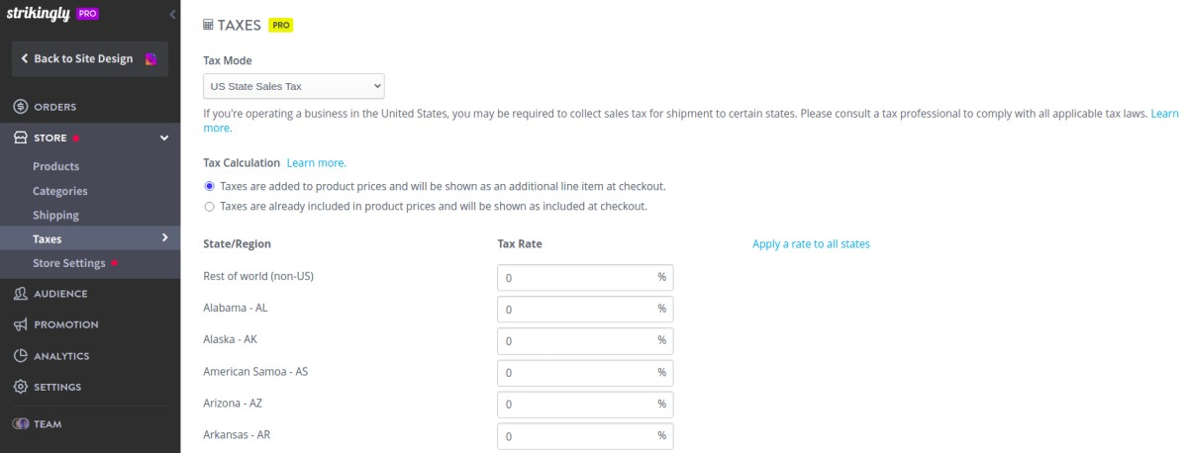Click the Settings gear icon
Screen dimensions: 1188x453
(20, 387)
